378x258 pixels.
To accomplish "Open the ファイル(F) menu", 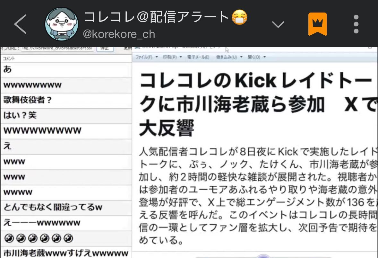I will click(144, 57).
